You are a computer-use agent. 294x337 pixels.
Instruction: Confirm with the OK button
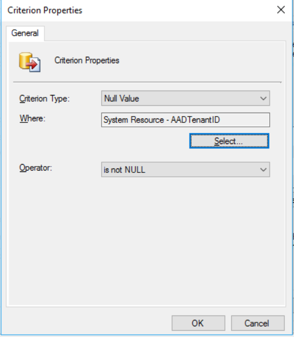click(x=198, y=323)
